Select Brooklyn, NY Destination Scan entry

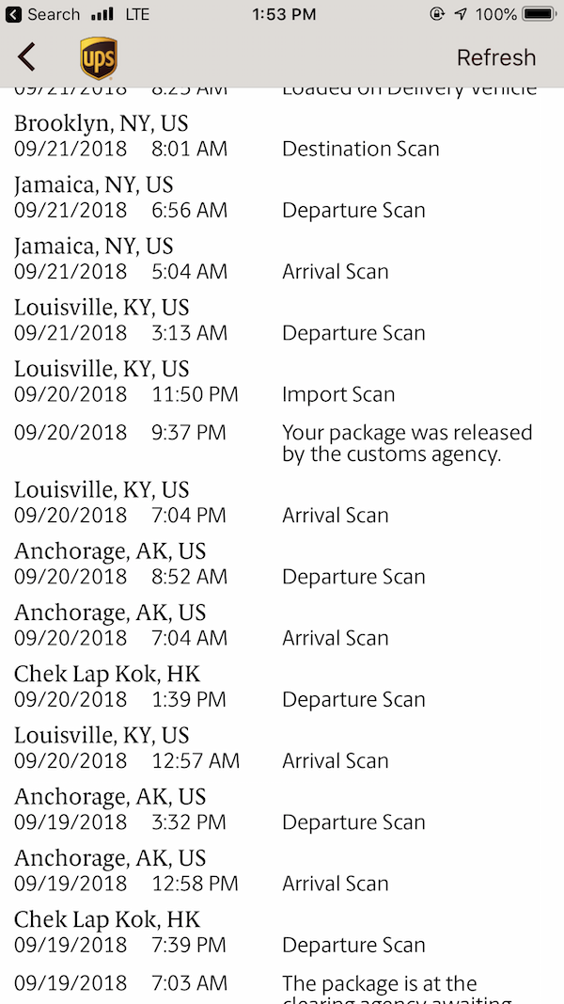tap(282, 136)
